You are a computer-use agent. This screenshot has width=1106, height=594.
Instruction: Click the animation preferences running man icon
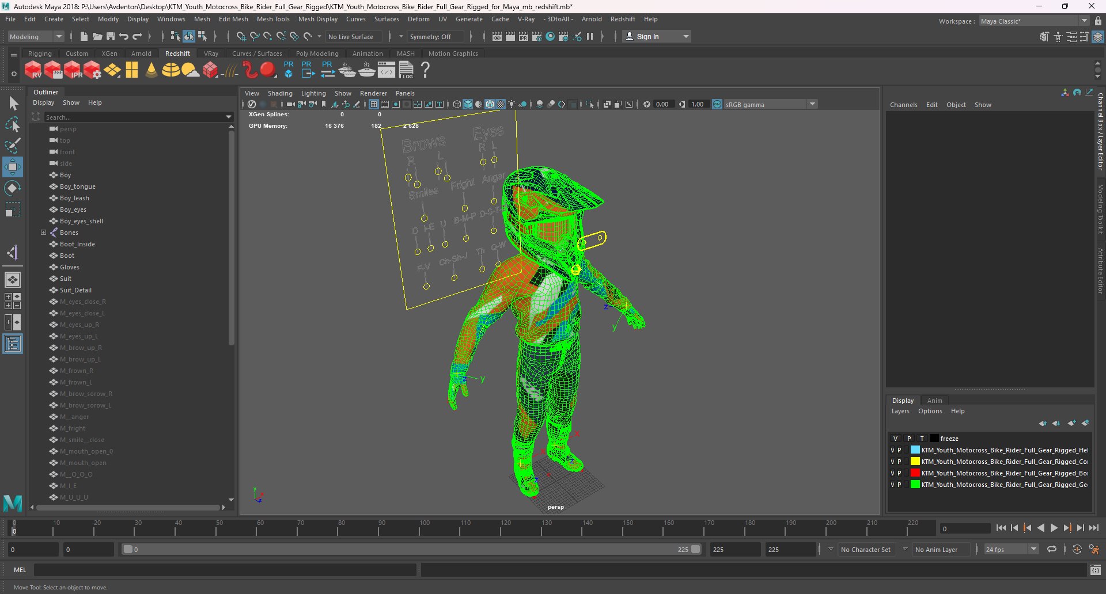click(1094, 549)
